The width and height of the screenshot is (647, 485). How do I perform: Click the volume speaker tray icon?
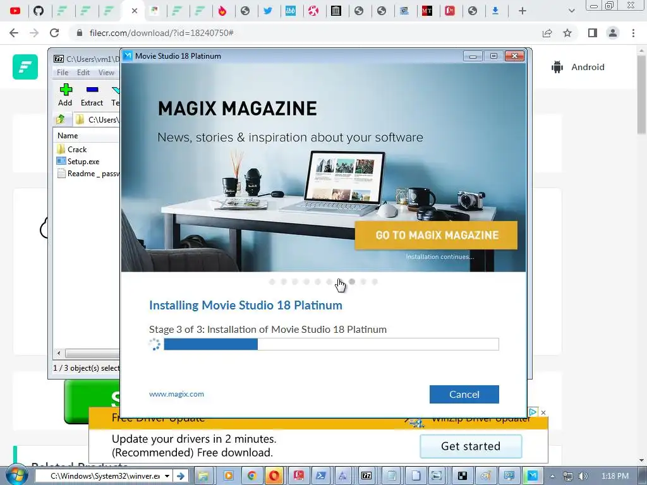point(583,476)
